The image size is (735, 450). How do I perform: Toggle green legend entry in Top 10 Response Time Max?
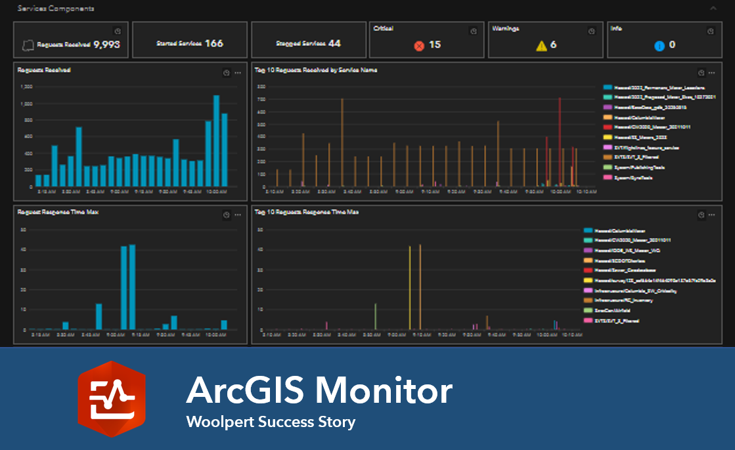[607, 310]
